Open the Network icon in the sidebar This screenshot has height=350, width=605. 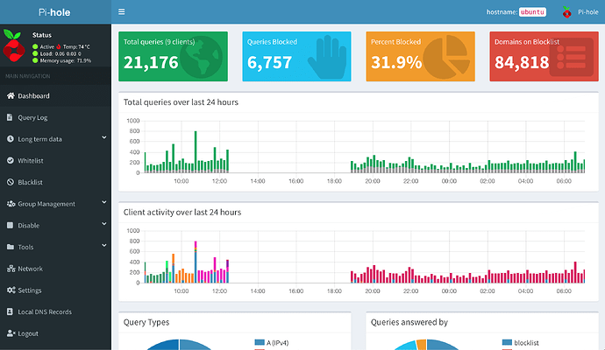(11, 269)
